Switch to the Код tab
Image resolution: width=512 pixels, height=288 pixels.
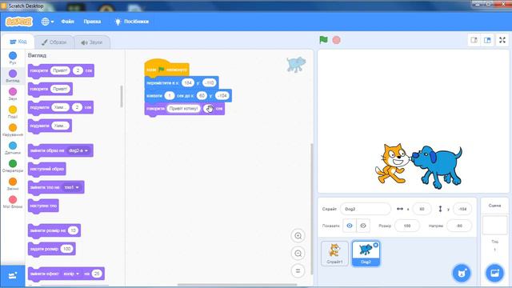[18, 42]
